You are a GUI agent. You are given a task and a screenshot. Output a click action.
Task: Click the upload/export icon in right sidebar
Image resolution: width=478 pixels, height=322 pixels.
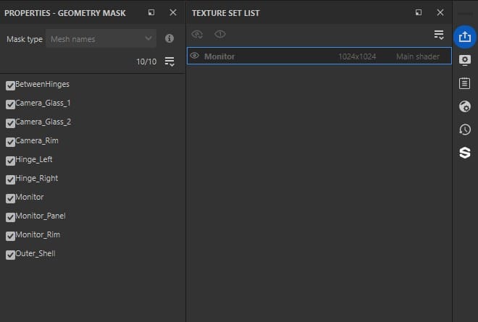pyautogui.click(x=465, y=37)
